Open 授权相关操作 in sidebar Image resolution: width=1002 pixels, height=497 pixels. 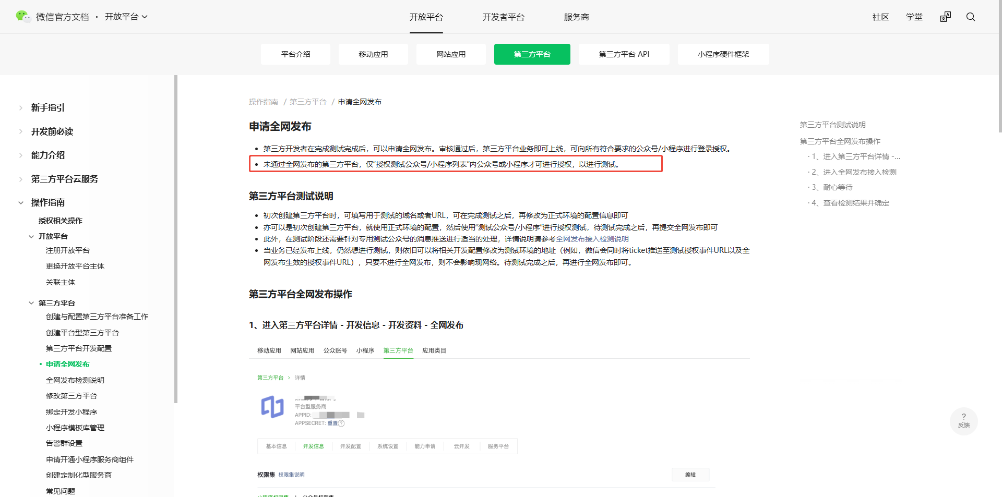point(61,221)
